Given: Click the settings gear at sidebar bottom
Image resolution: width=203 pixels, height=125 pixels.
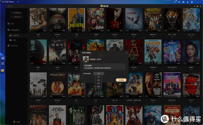Looking at the screenshot, I should coord(14,122).
